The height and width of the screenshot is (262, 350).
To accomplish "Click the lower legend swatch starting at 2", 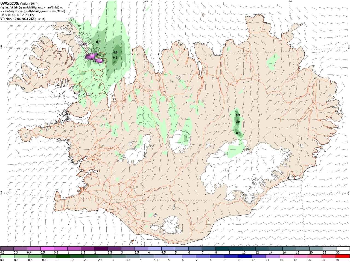I will (x=91, y=256).
